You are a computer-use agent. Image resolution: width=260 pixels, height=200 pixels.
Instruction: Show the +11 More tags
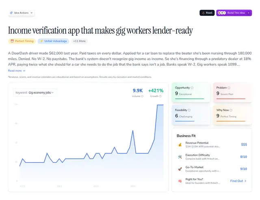point(79,41)
